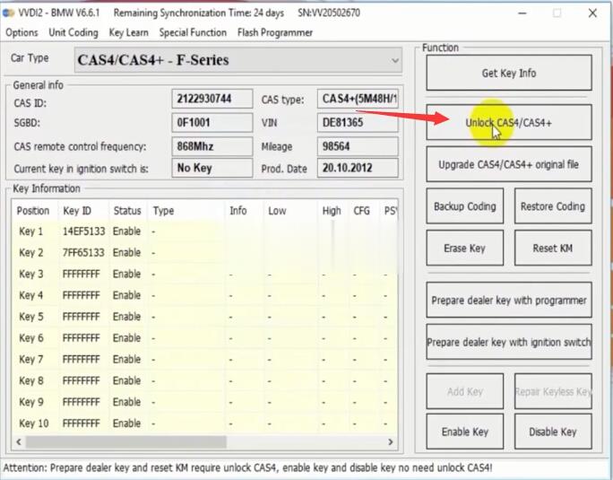
Task: Click the VIN field DE81365
Action: click(358, 123)
